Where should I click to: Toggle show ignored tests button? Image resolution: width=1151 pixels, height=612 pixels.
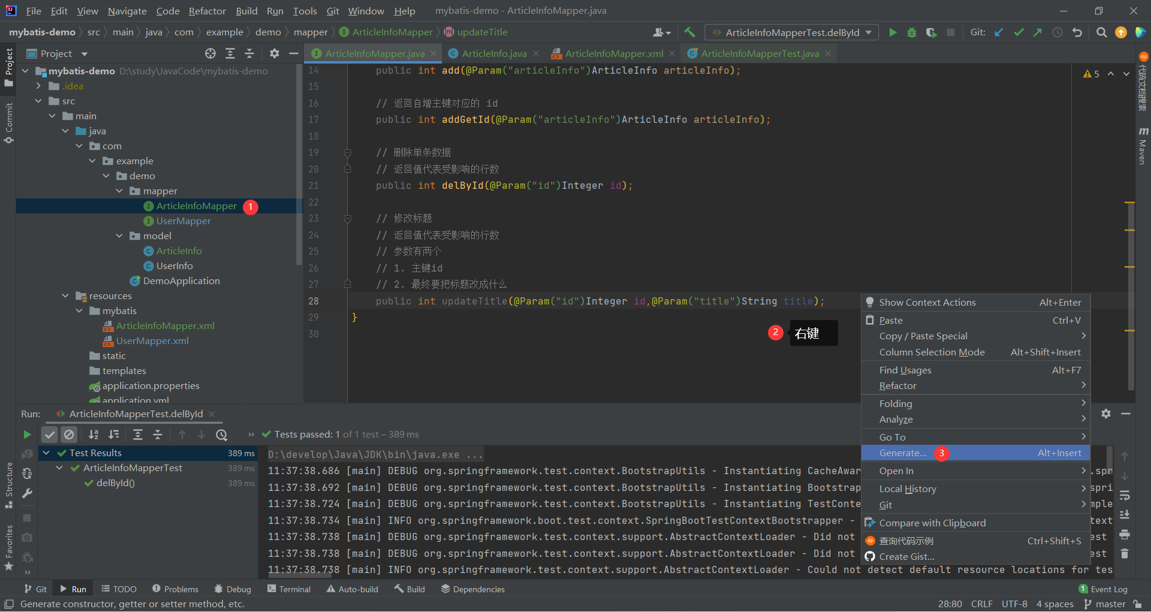point(69,435)
